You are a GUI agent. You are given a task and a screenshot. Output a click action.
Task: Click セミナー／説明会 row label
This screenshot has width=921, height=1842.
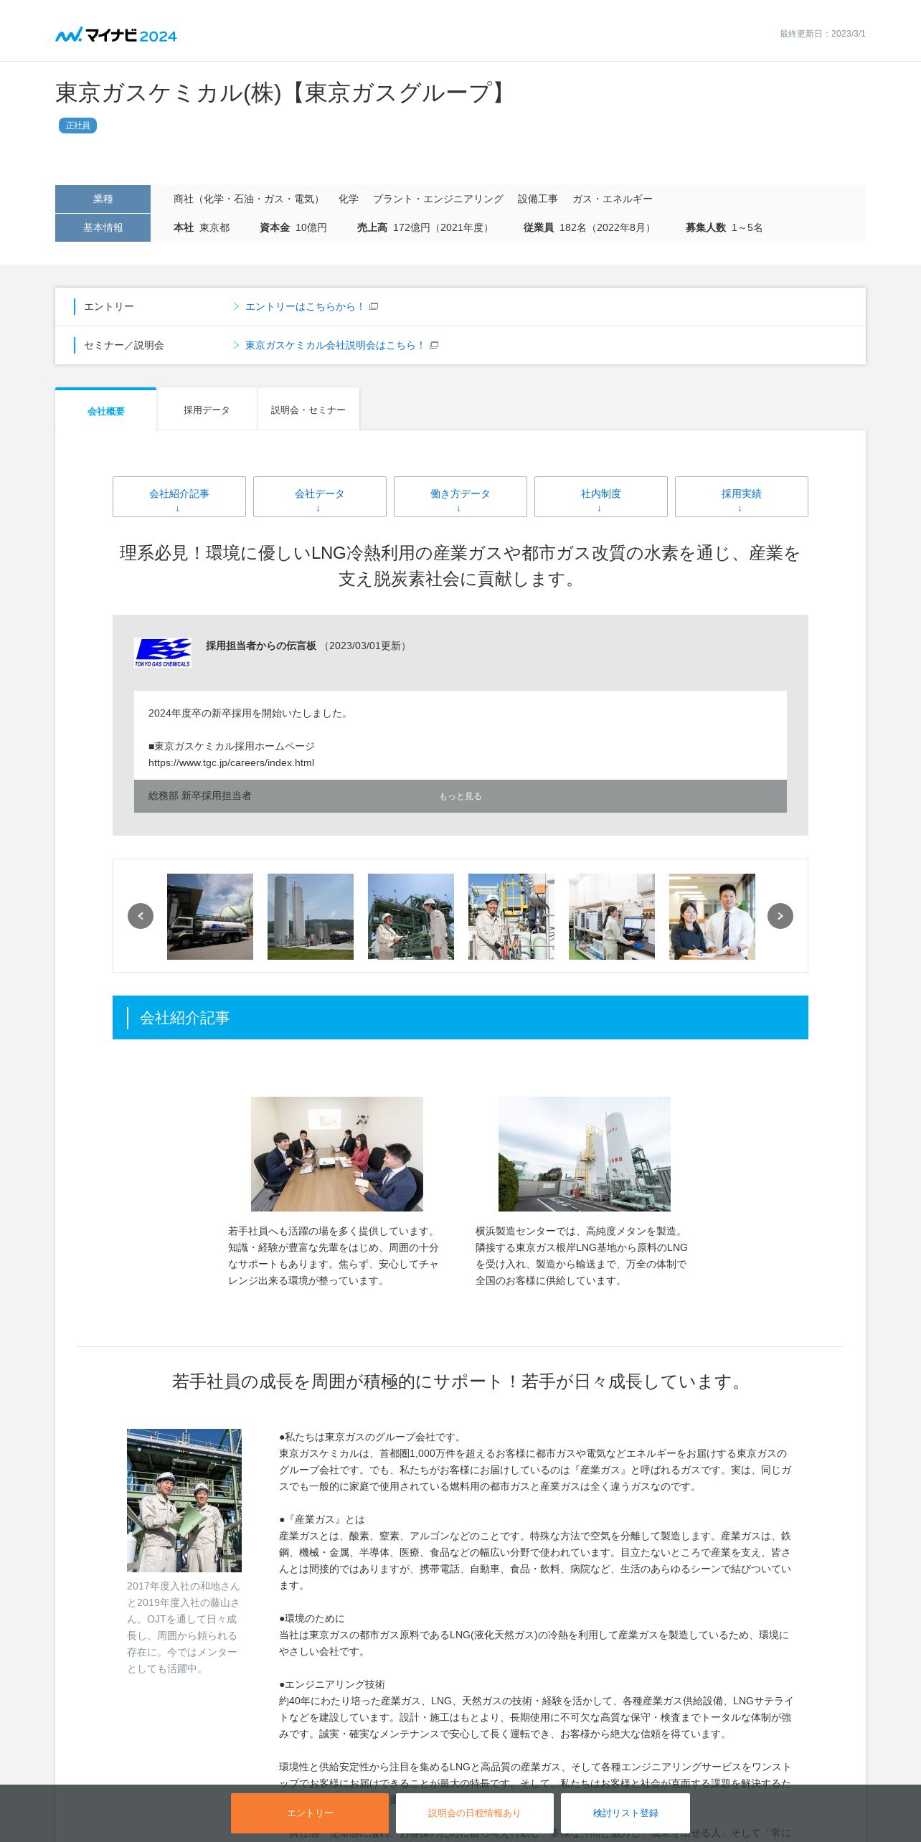pos(124,345)
